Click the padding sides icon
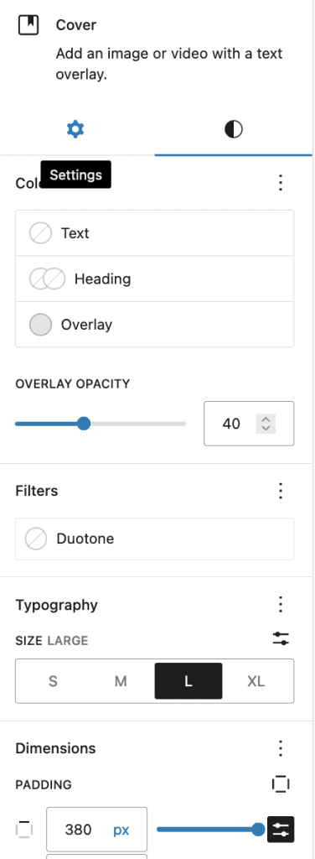Screen dimensions: 315x859 point(281,784)
